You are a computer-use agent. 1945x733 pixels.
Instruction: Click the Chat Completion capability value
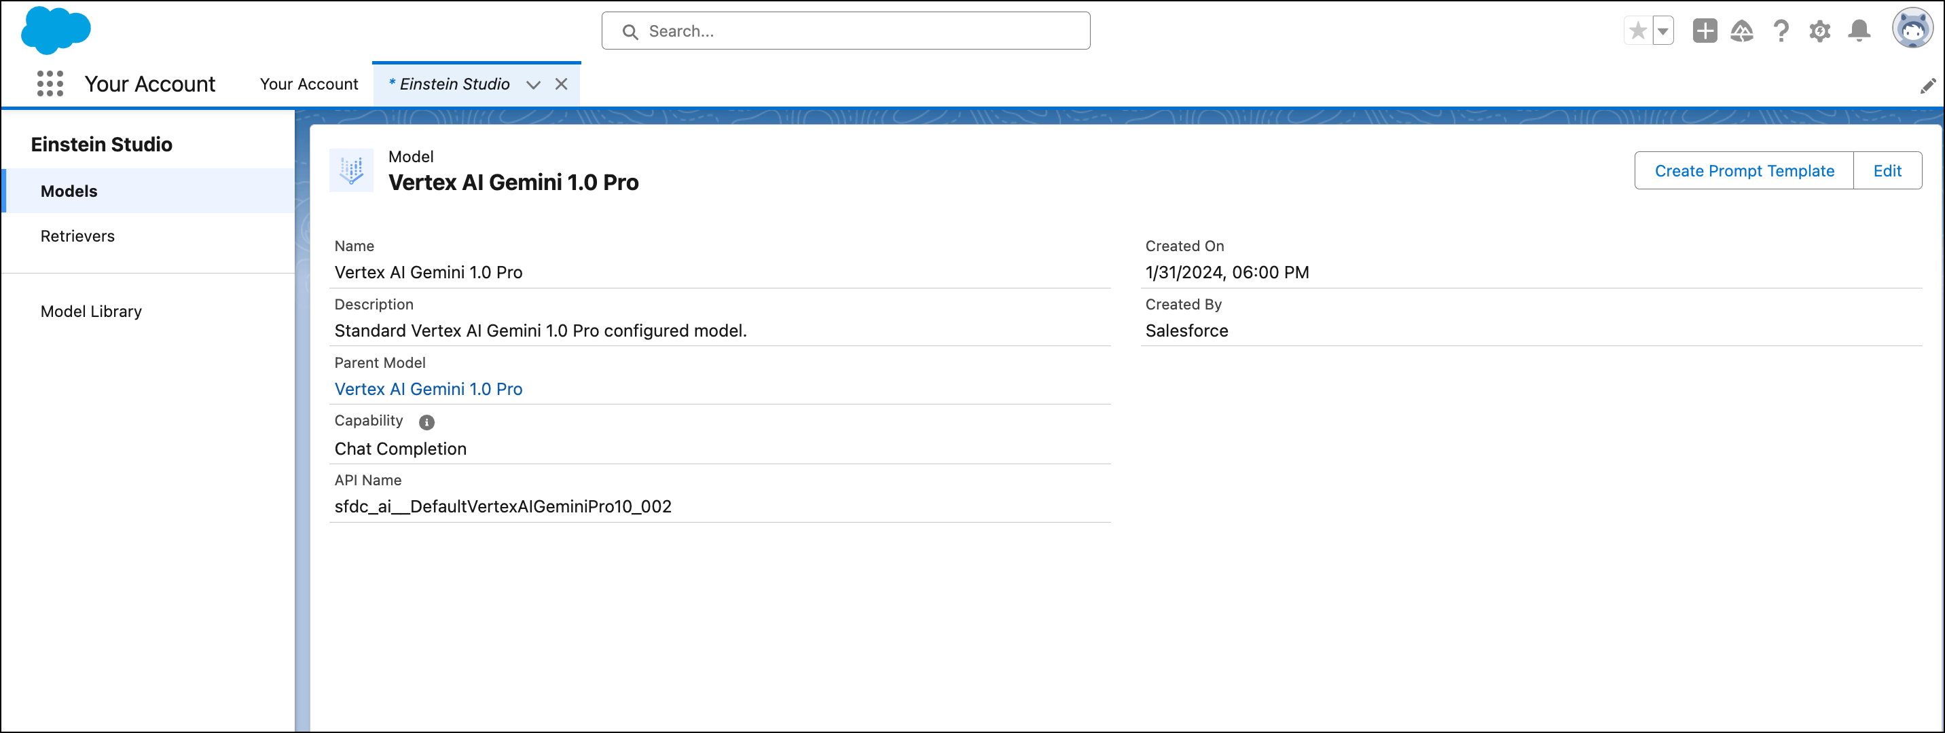point(400,449)
